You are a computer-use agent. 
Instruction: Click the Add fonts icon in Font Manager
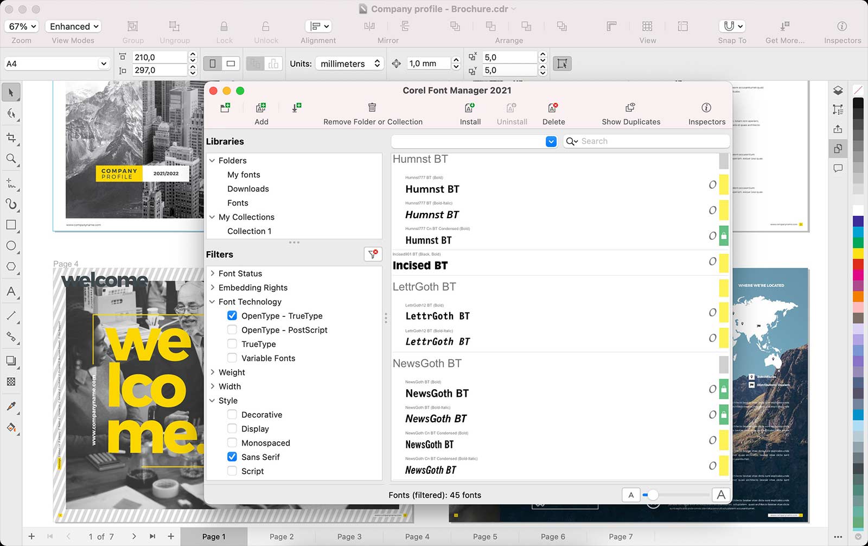tap(261, 107)
